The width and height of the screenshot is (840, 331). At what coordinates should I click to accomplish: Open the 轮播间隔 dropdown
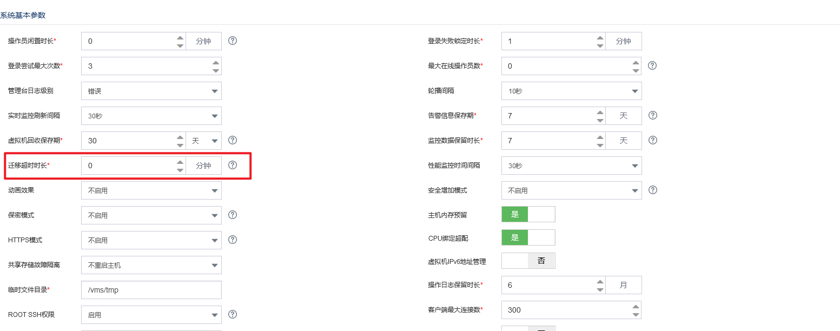pos(571,91)
